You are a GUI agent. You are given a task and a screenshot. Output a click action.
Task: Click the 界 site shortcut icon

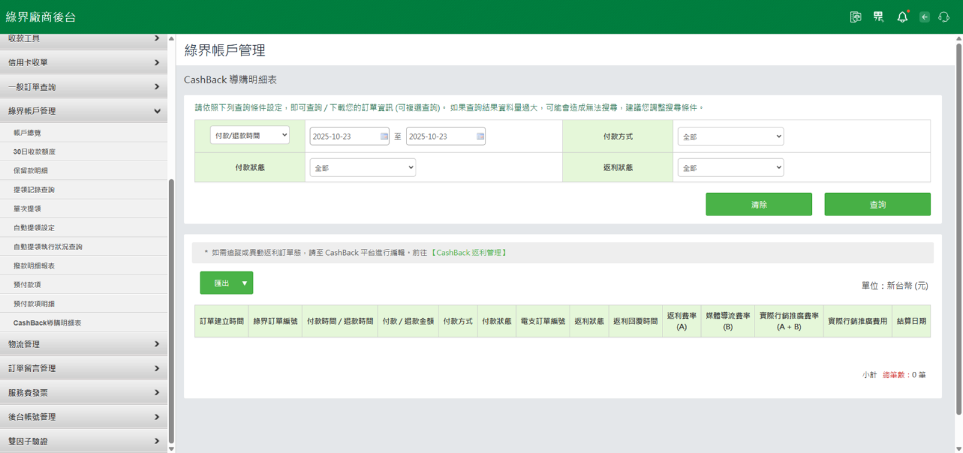click(879, 17)
